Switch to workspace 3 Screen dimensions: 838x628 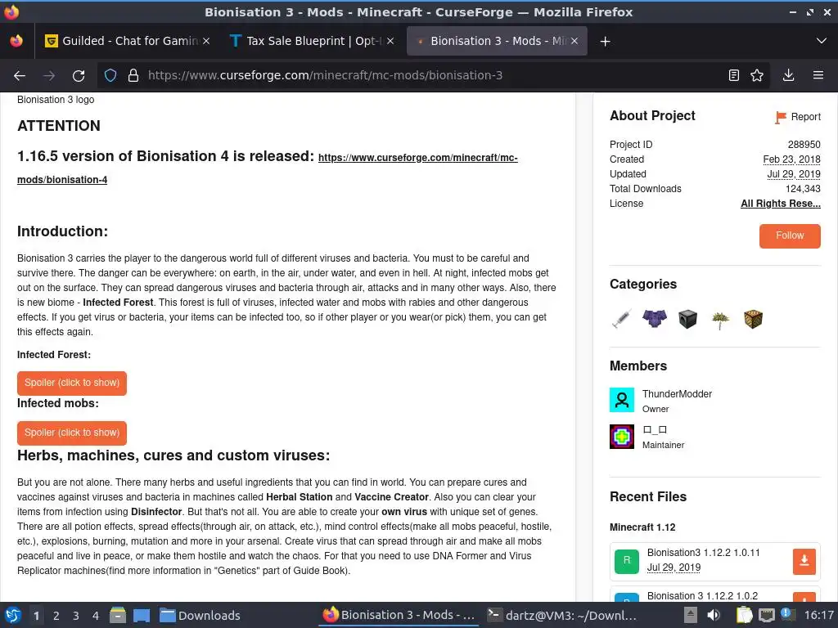76,616
